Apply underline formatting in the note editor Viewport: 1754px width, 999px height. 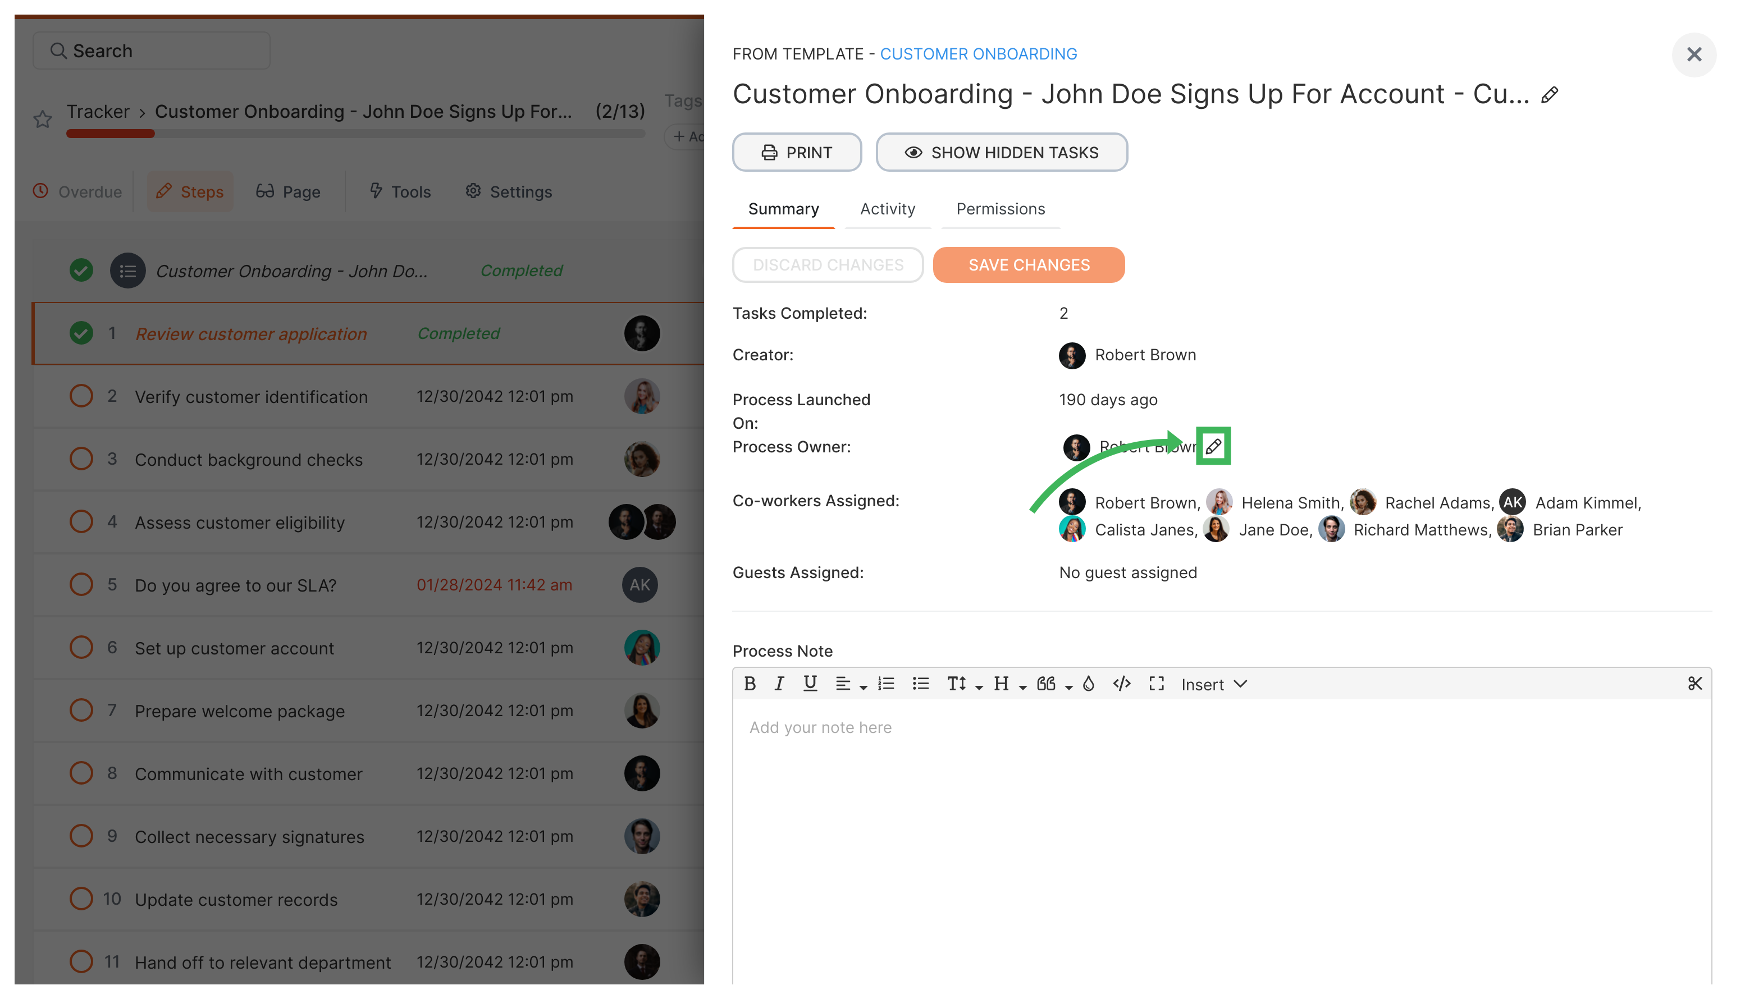810,684
